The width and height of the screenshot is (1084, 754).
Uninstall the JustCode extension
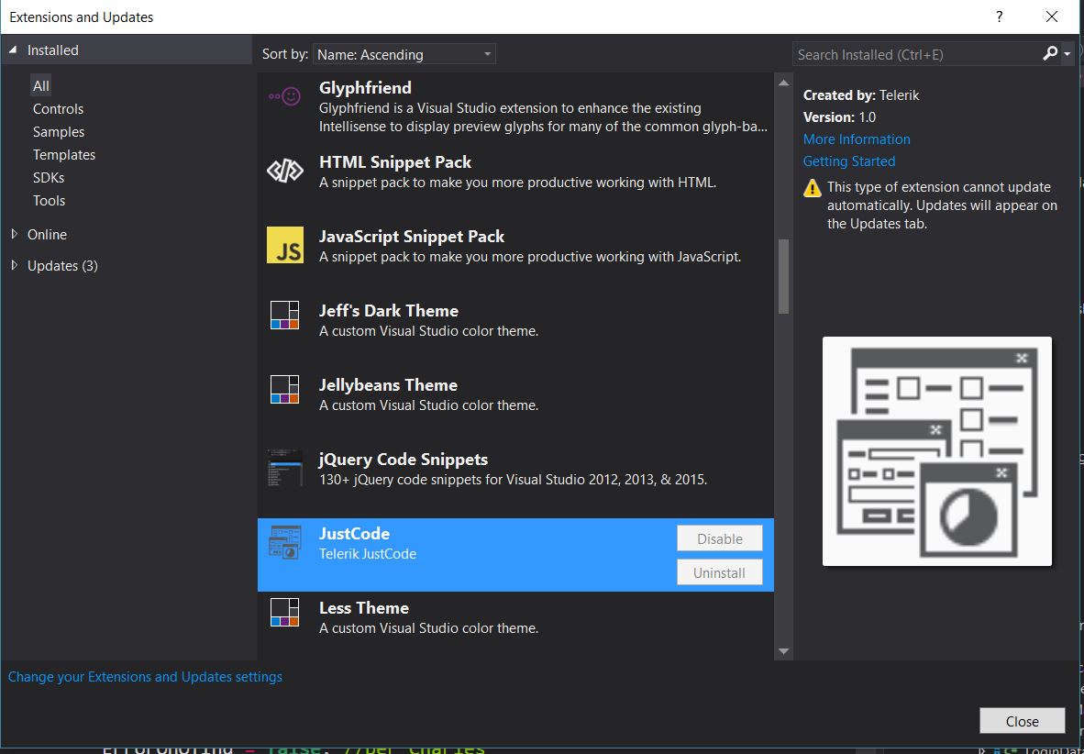720,572
